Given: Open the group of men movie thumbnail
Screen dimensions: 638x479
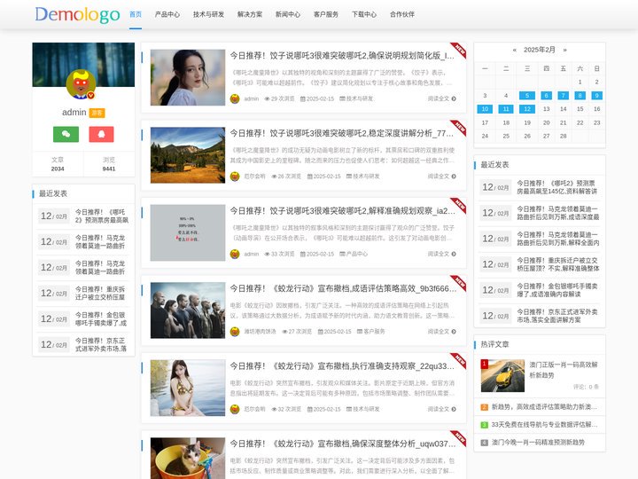Looking at the screenshot, I should [x=188, y=310].
